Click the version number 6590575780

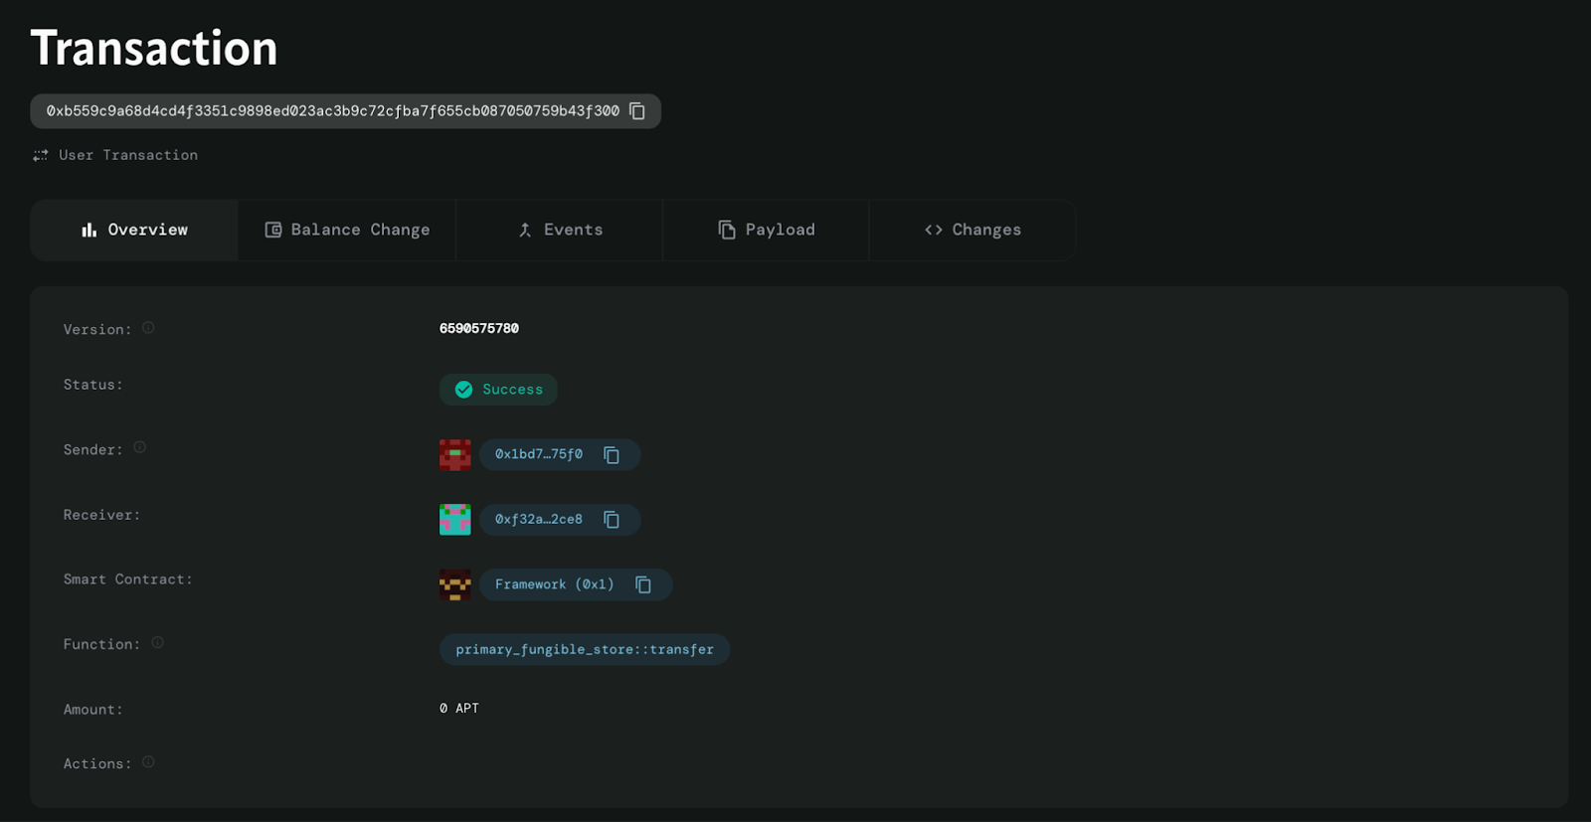tap(479, 328)
